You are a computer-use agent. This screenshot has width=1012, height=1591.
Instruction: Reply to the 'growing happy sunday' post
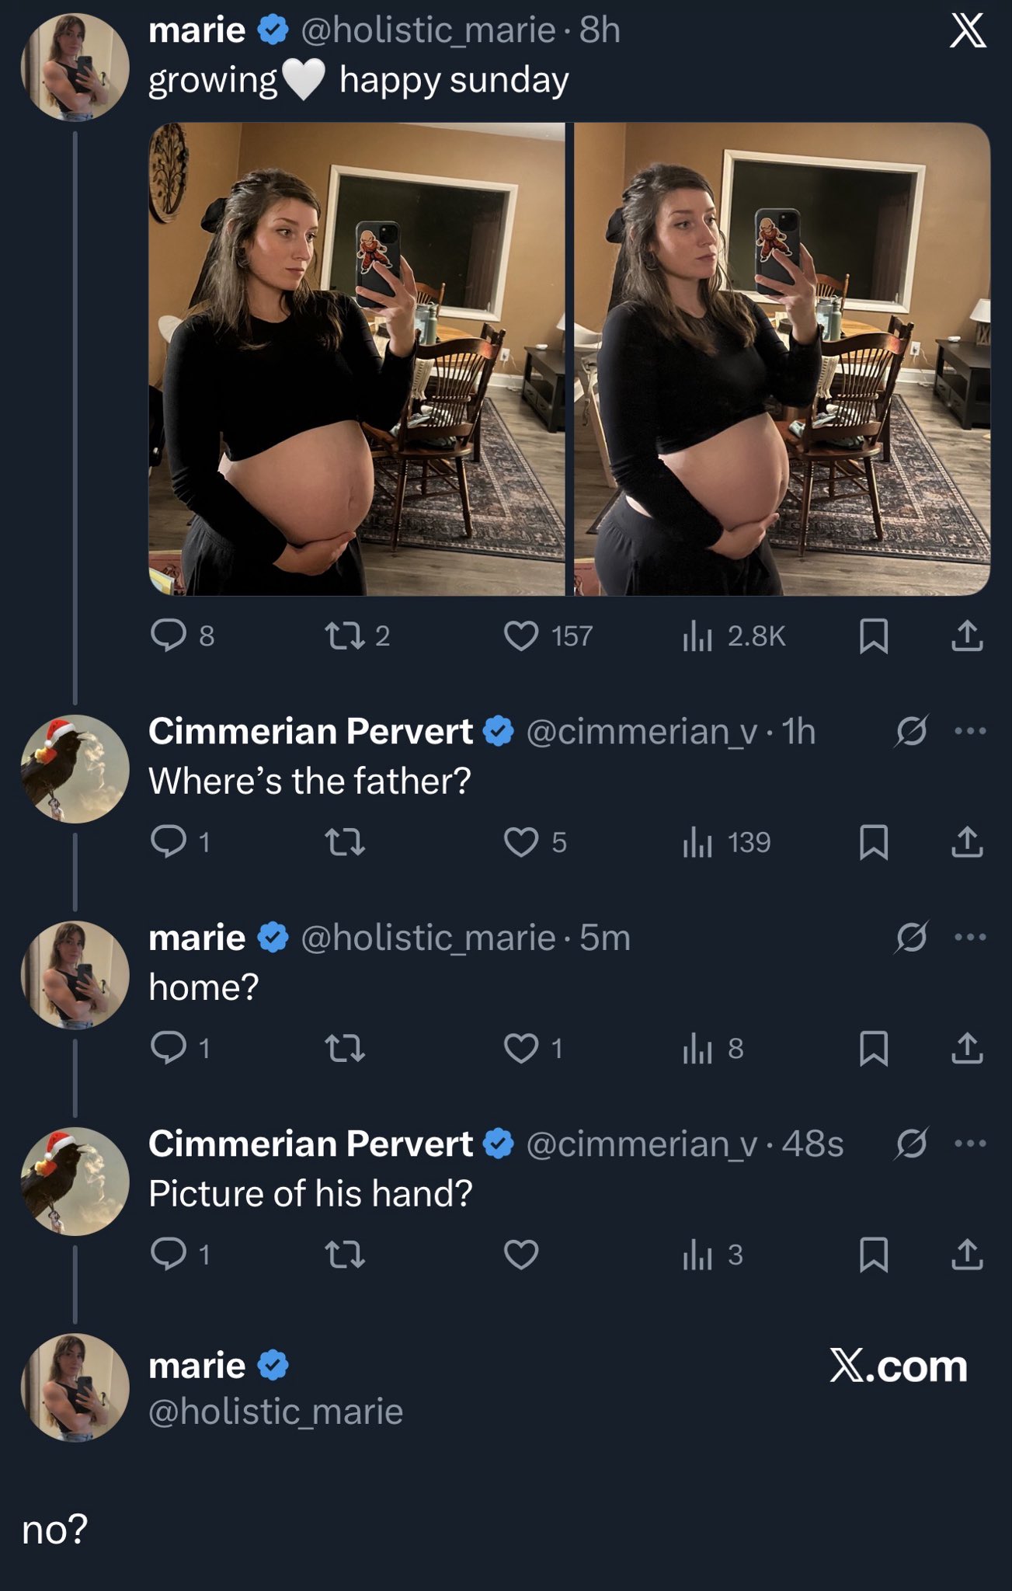[169, 636]
